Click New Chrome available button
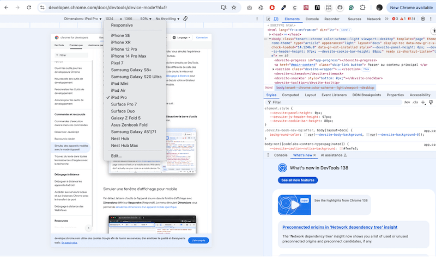Screen dimensions: 436x257 pyautogui.click(x=411, y=8)
